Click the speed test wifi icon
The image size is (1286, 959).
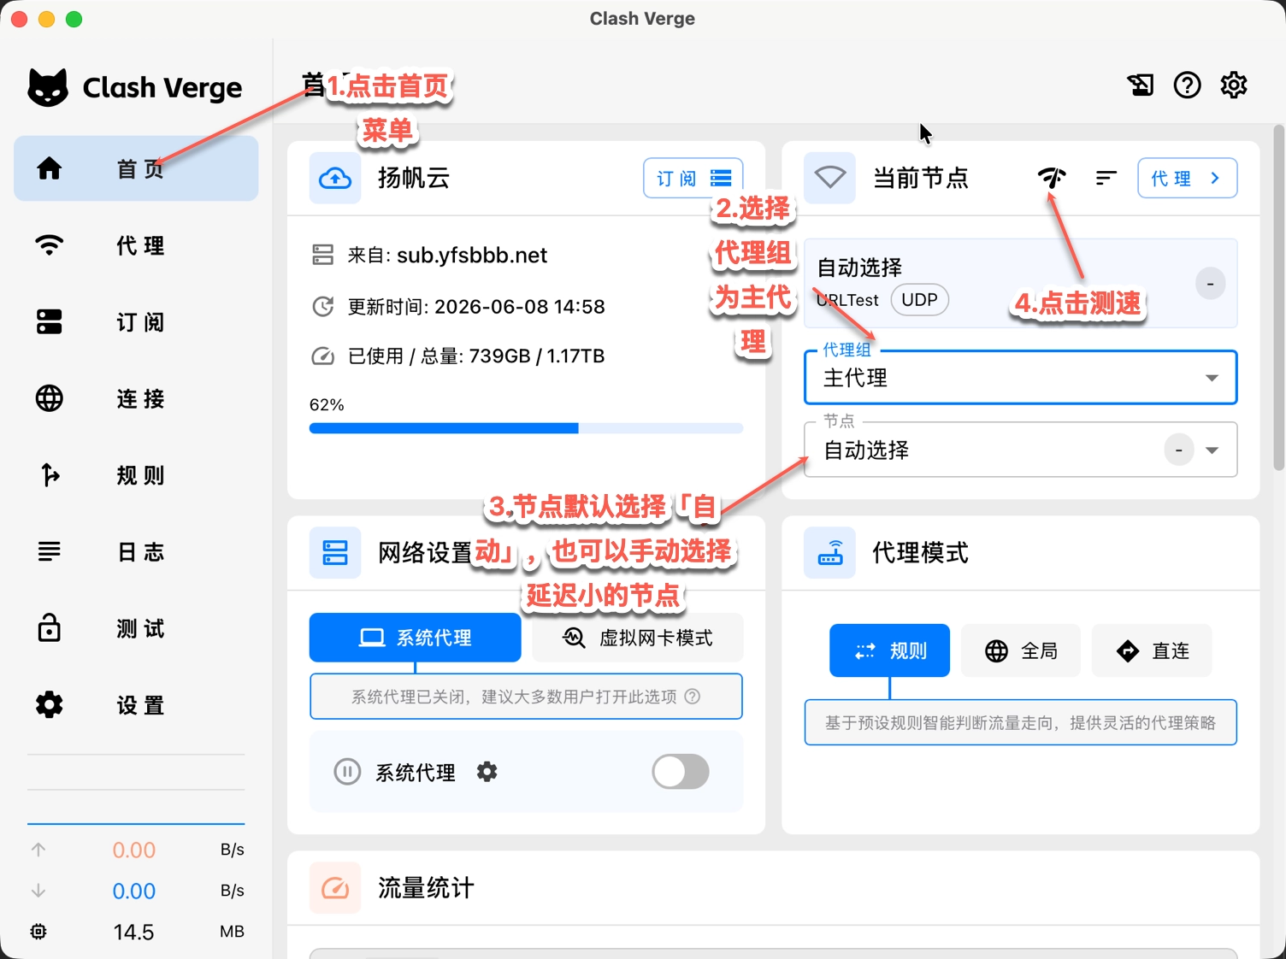click(x=1052, y=178)
